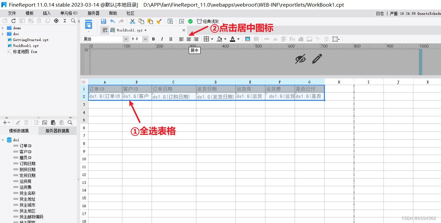Click the magnifier monitor icon beside the green check
This screenshot has height=223, width=441.
tap(182, 21)
